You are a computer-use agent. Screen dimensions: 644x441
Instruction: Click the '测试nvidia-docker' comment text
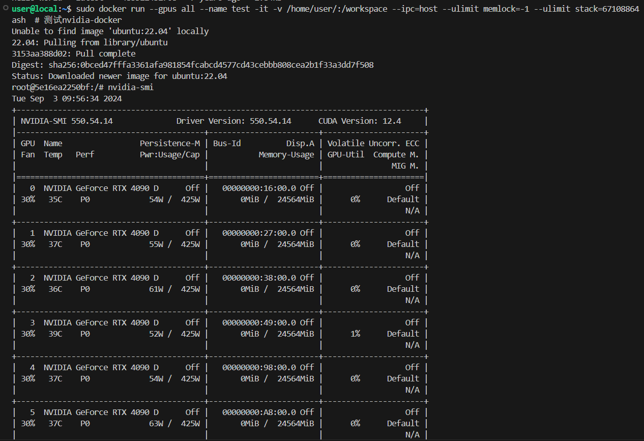(83, 20)
